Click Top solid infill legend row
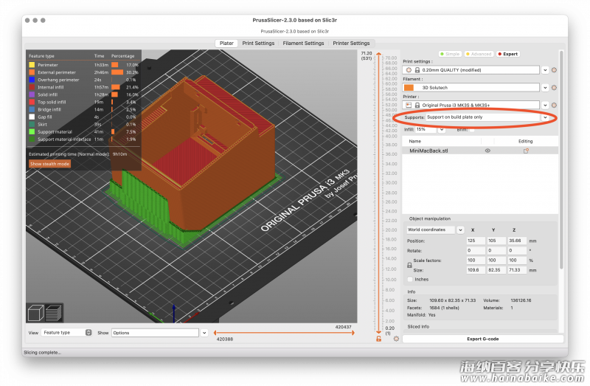590x386 pixels. pos(83,102)
